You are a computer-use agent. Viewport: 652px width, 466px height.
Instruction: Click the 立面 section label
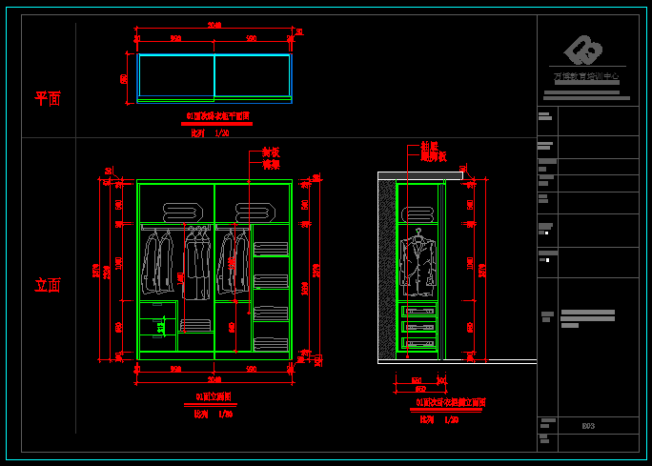[48, 285]
